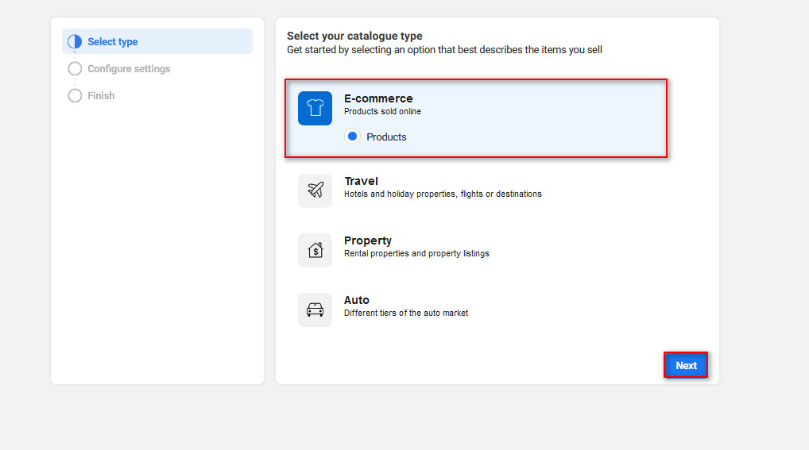Select the Products radio button
This screenshot has height=450, width=809.
(352, 137)
